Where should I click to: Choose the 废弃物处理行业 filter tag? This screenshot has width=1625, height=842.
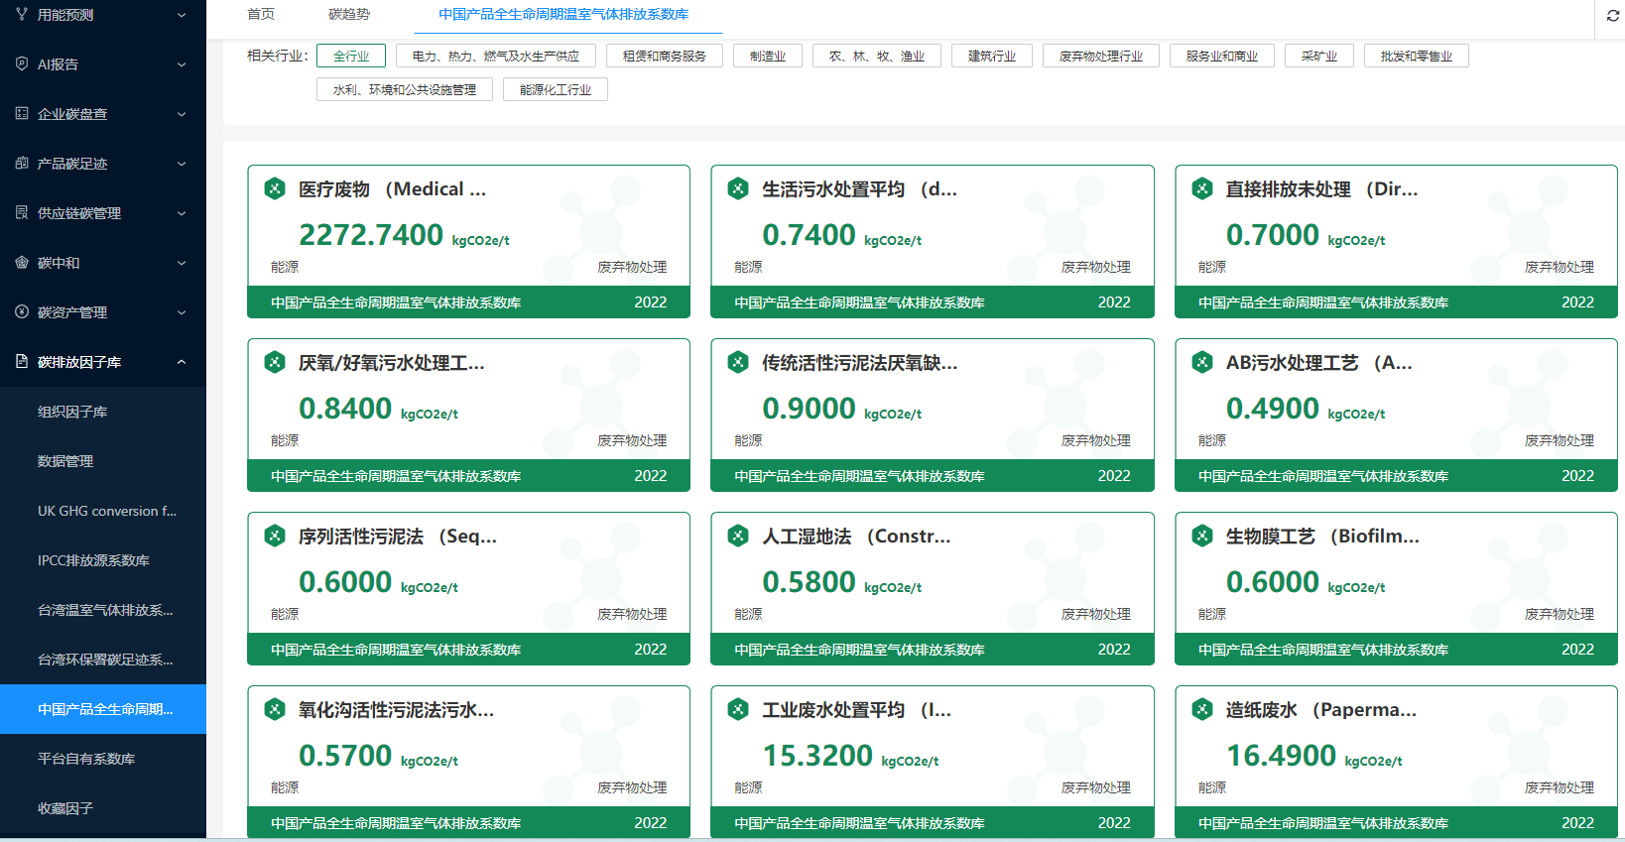coord(1100,57)
